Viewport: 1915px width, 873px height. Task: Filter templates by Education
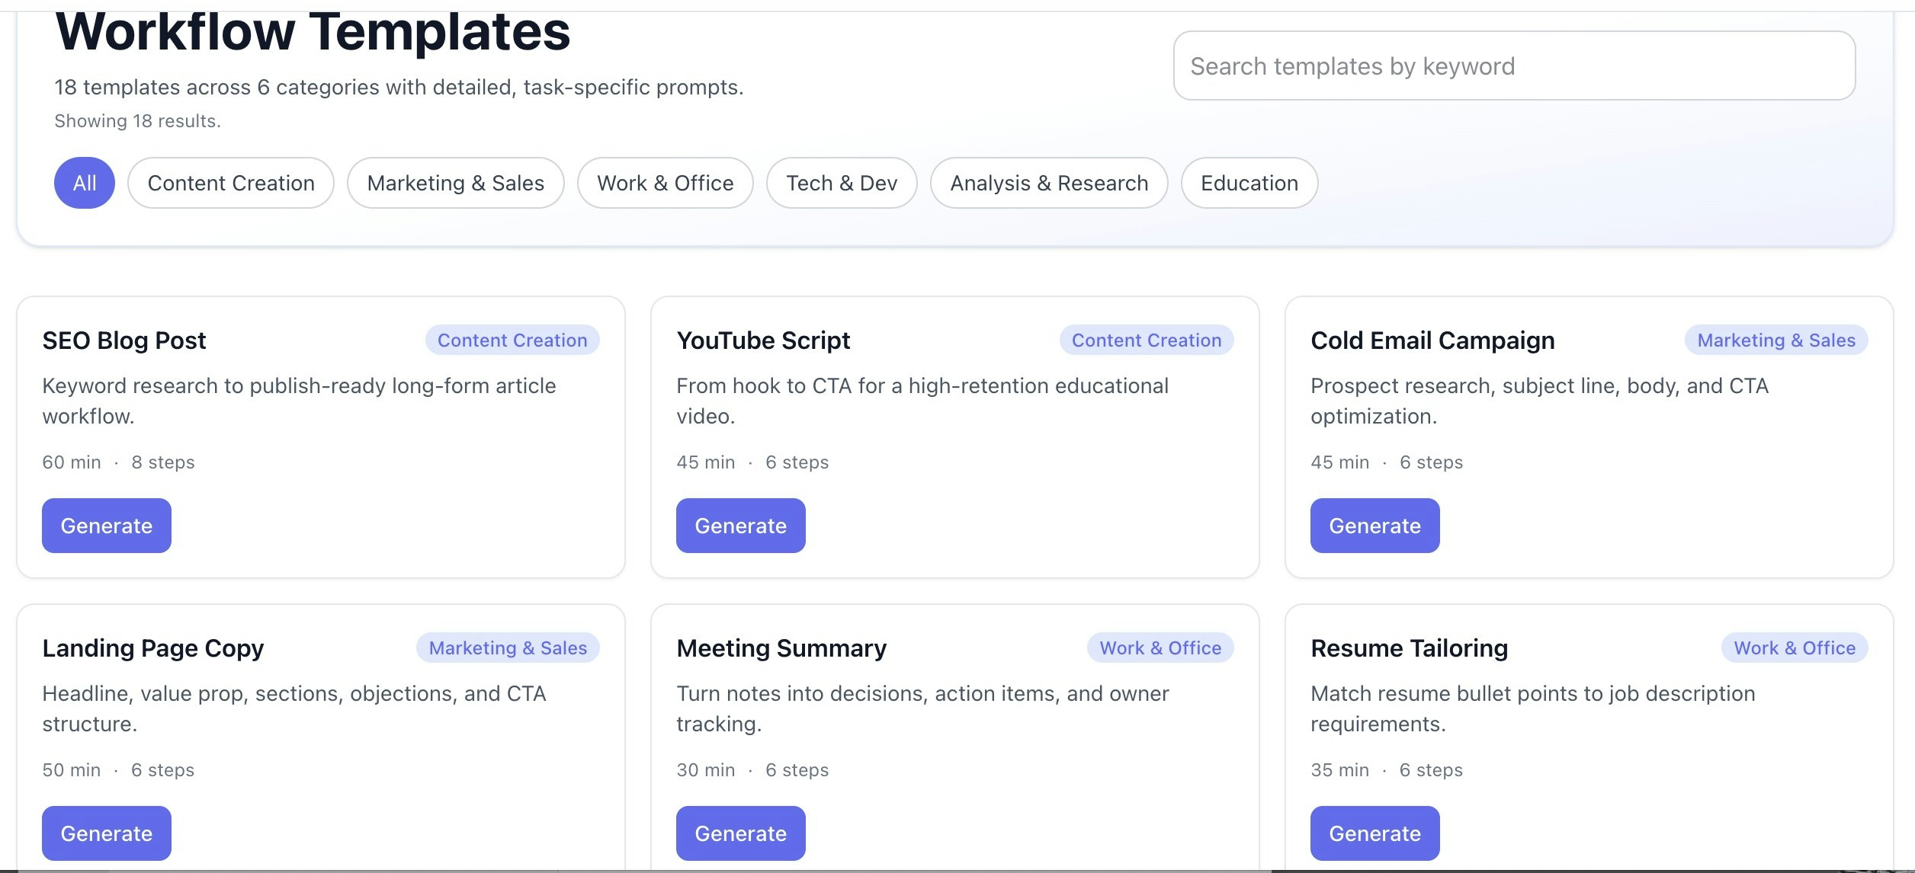pyautogui.click(x=1249, y=183)
